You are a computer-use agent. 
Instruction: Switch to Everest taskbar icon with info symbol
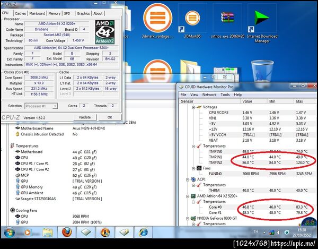point(105,232)
